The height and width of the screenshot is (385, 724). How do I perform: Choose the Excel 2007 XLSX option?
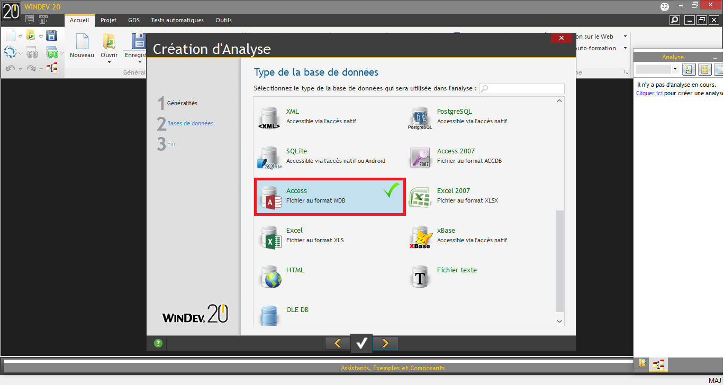[481, 197]
